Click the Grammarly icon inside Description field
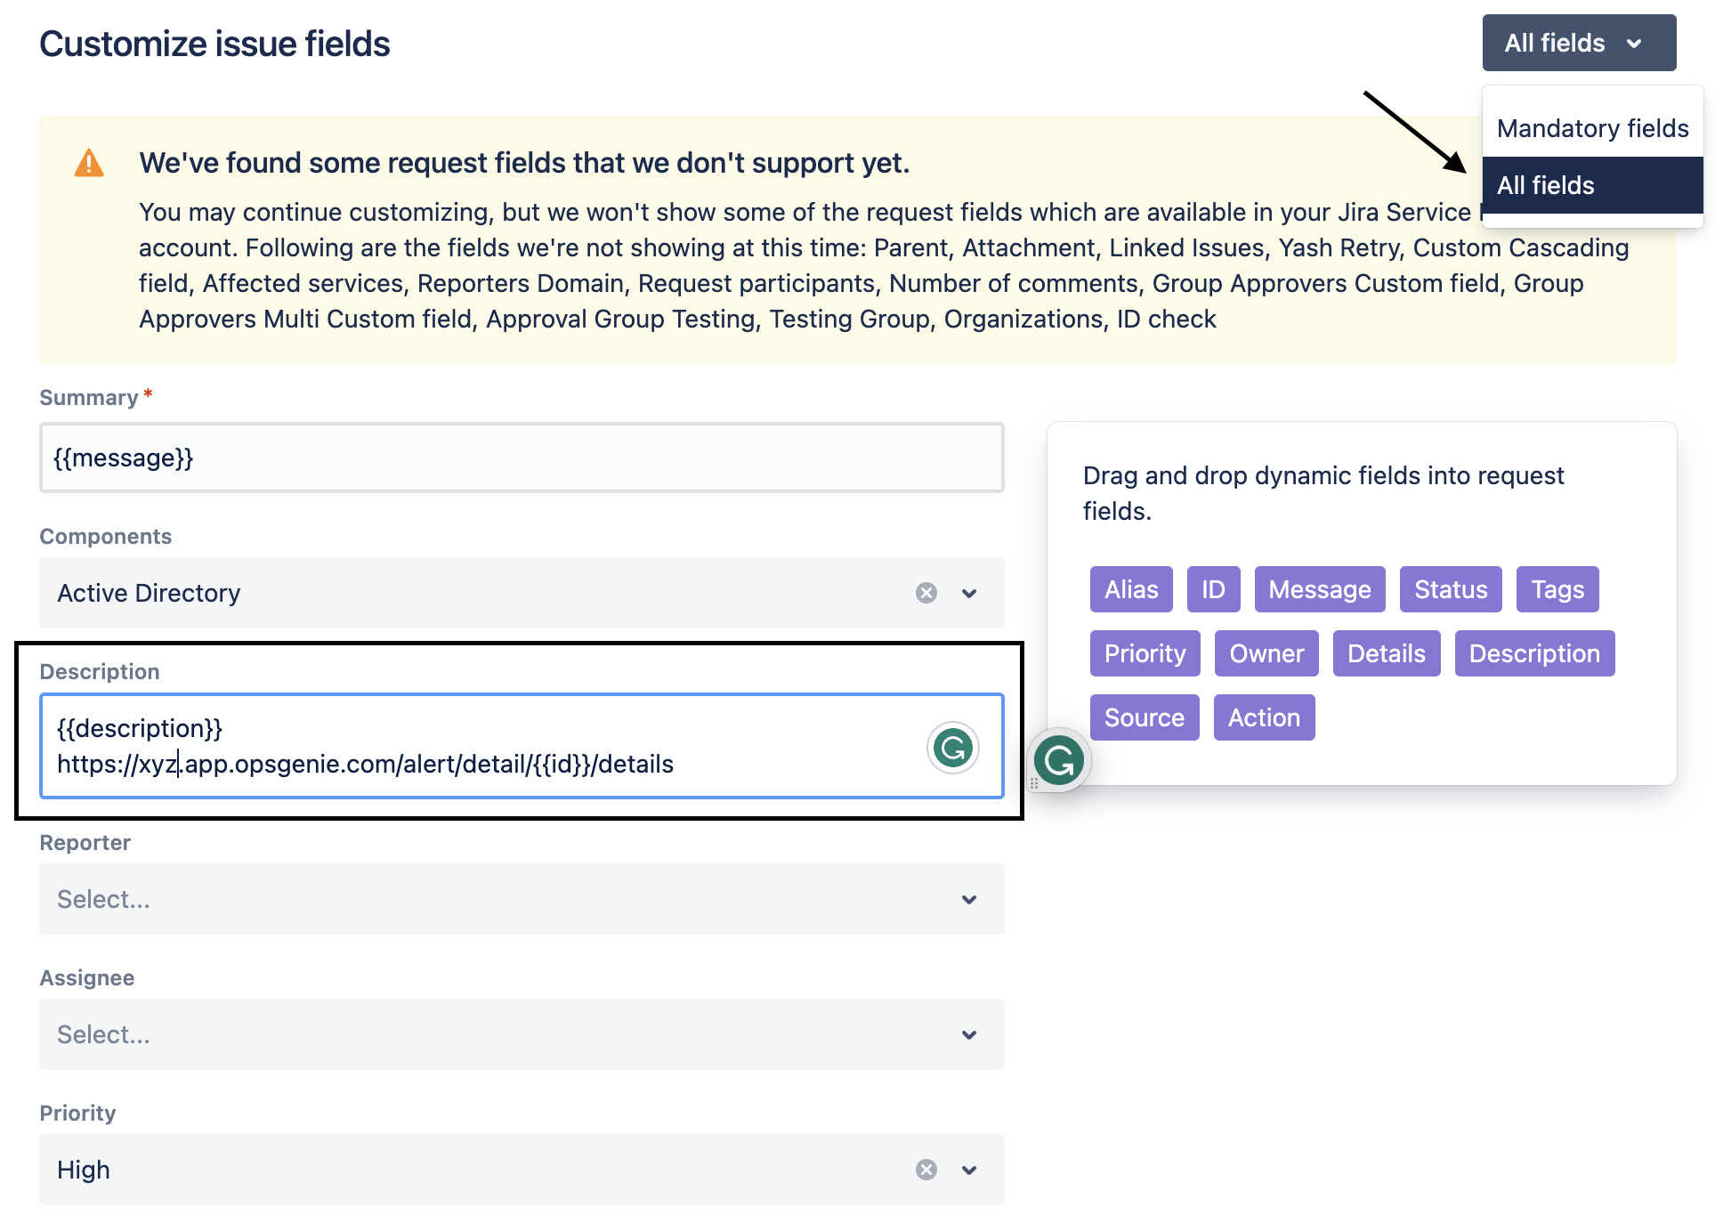 click(952, 748)
